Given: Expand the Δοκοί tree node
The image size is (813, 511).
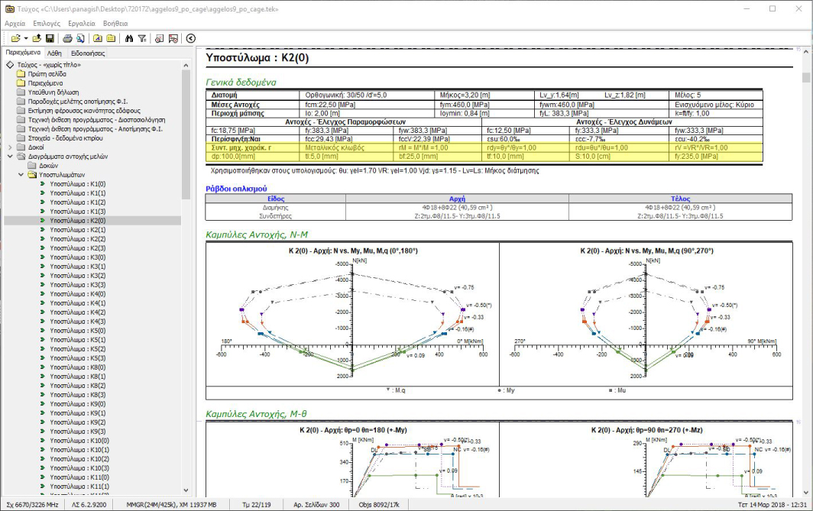Looking at the screenshot, I should point(10,147).
